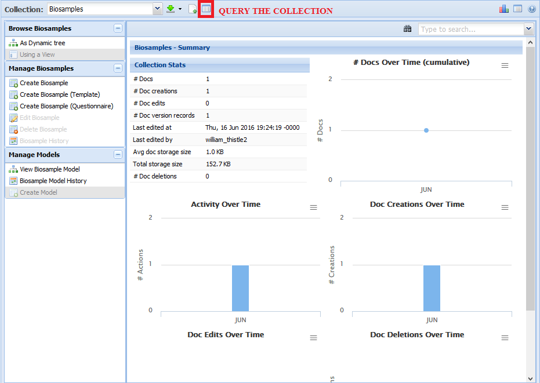Click the new document icon in toolbar
The height and width of the screenshot is (383, 540).
[x=193, y=9]
